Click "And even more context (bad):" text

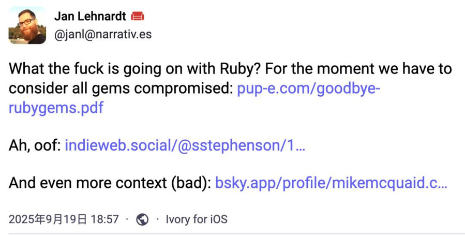coord(110,183)
